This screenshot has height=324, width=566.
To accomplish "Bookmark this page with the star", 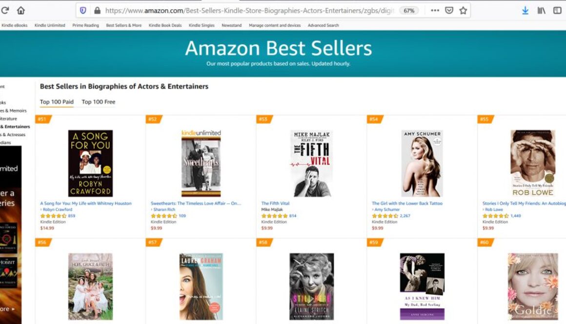I will point(463,10).
